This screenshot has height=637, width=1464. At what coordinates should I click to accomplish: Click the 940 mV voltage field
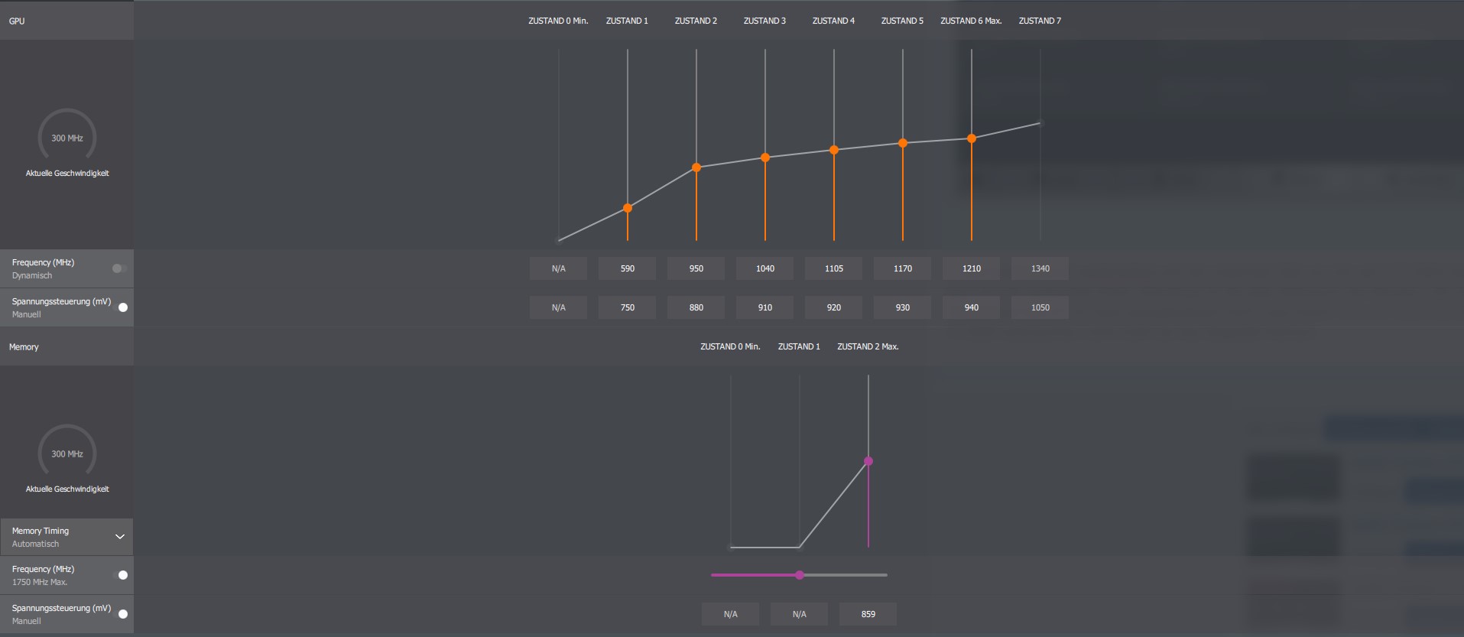(972, 307)
